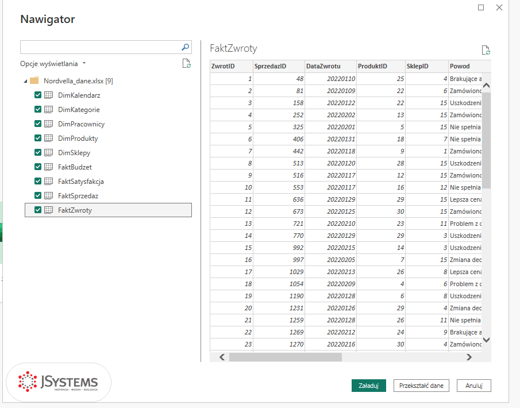Click the DataZwrotu cell 20220205

(x=330, y=260)
